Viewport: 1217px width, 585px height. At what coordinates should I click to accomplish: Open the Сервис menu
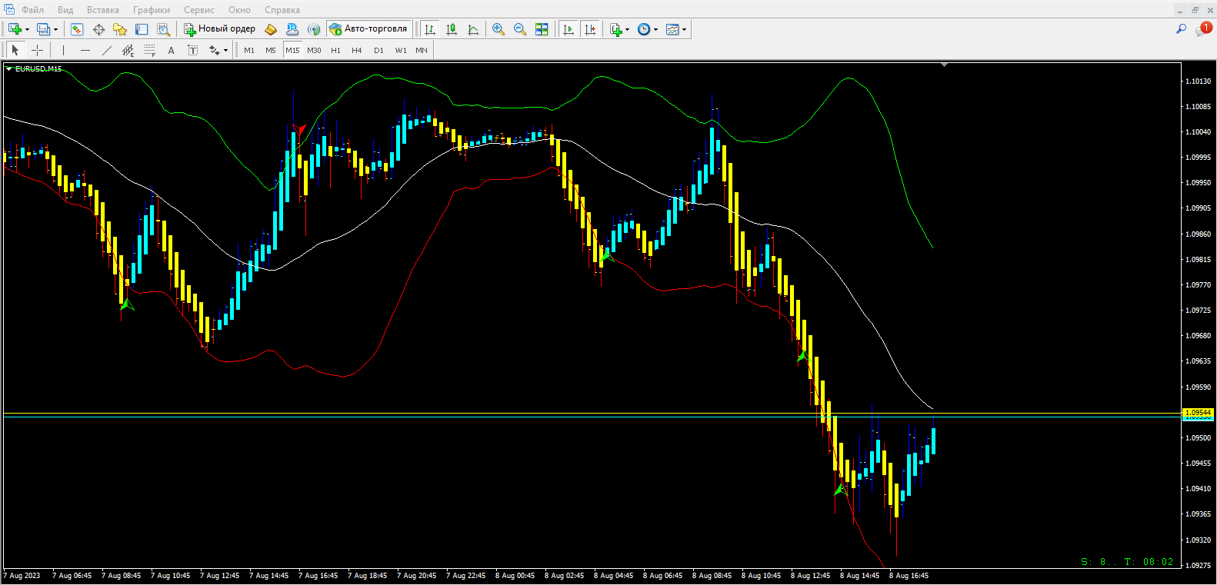tap(198, 10)
